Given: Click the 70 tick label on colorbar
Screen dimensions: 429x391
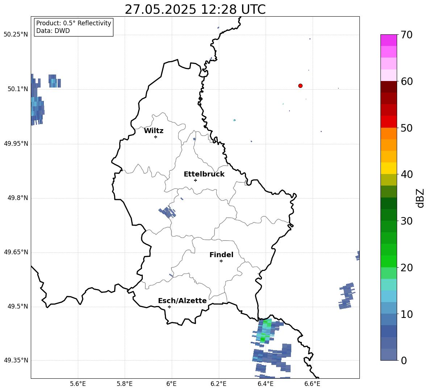Looking at the screenshot, I should click(x=407, y=35).
